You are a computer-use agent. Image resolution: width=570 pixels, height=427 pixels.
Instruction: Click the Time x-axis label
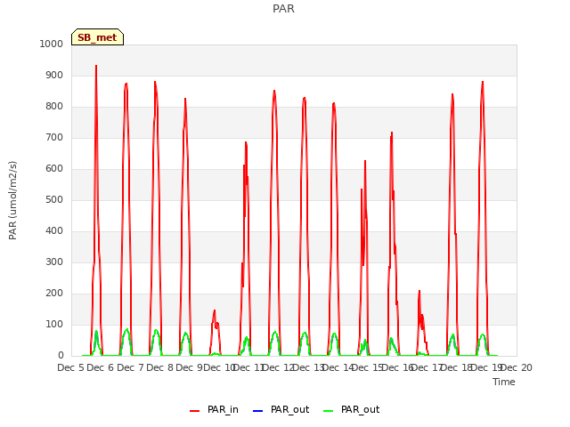(x=504, y=382)
